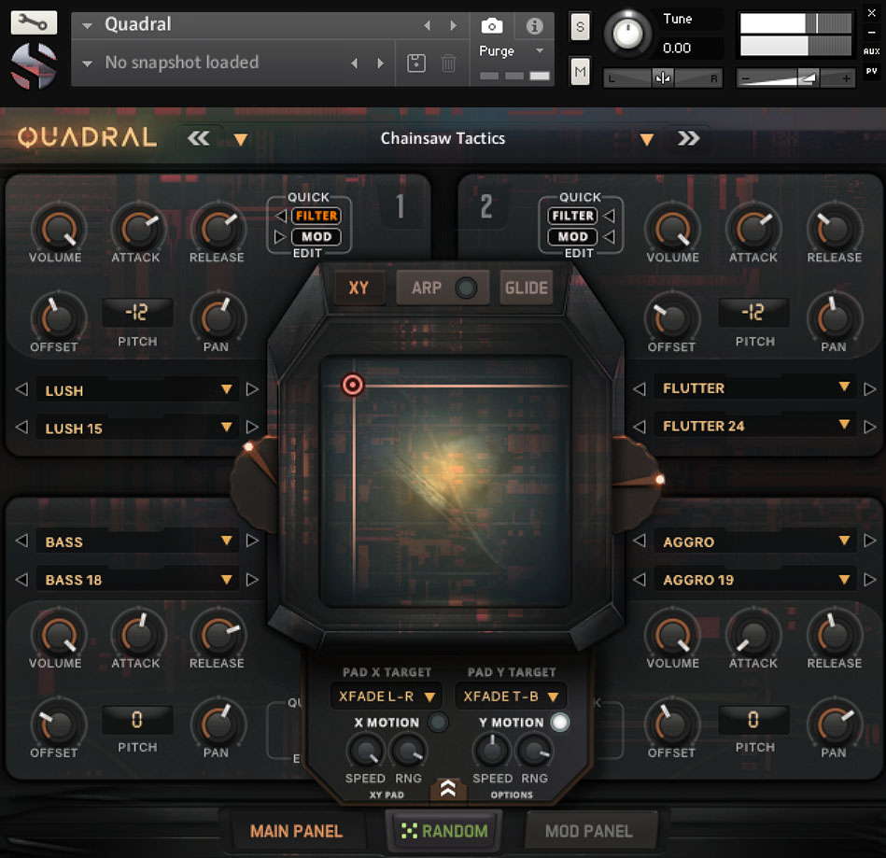Open the snapshot list dropdown arrow
This screenshot has width=886, height=858.
tap(87, 63)
